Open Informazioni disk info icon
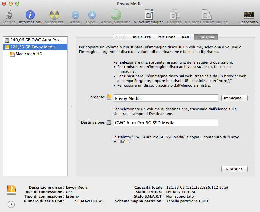This screenshot has width=260, height=212. (x=30, y=15)
